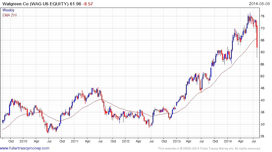This screenshot has width=272, height=152.
Task: Click the copyright notice text
Action: tap(210, 148)
